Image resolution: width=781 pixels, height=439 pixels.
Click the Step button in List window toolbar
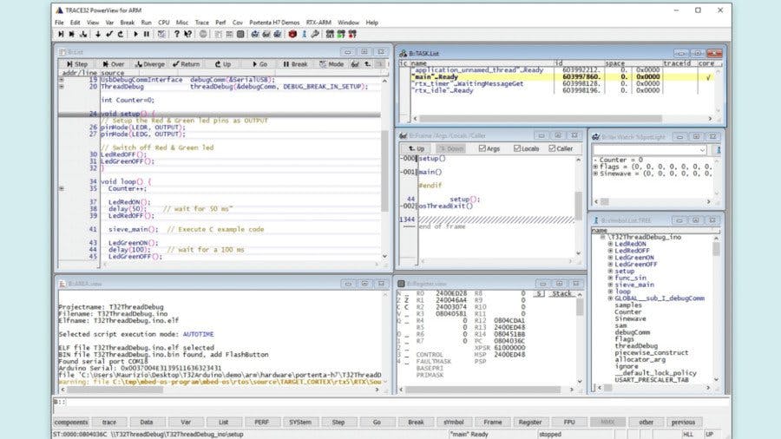(77, 64)
